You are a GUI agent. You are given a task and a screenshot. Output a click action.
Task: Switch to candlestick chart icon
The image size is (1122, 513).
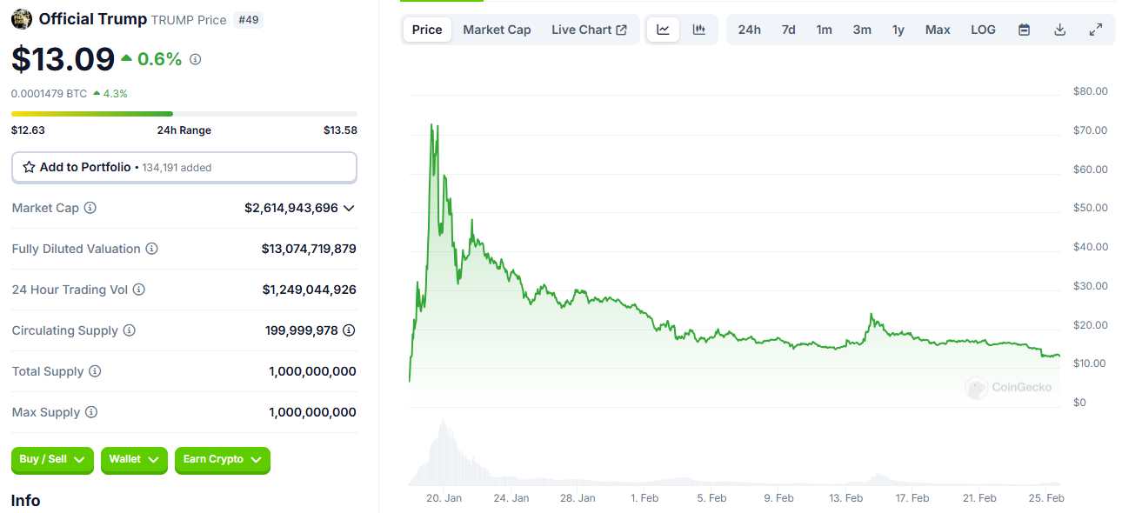(x=699, y=30)
